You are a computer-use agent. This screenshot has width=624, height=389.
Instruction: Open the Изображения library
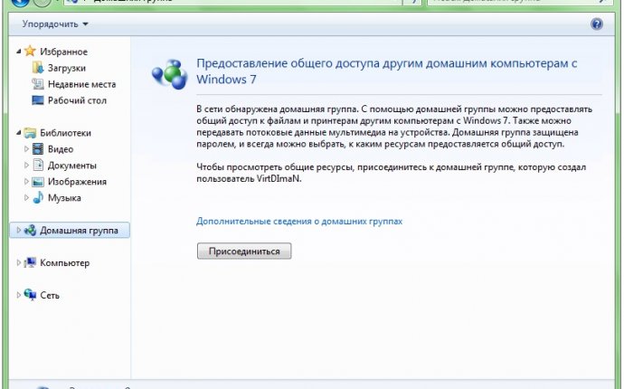(77, 182)
